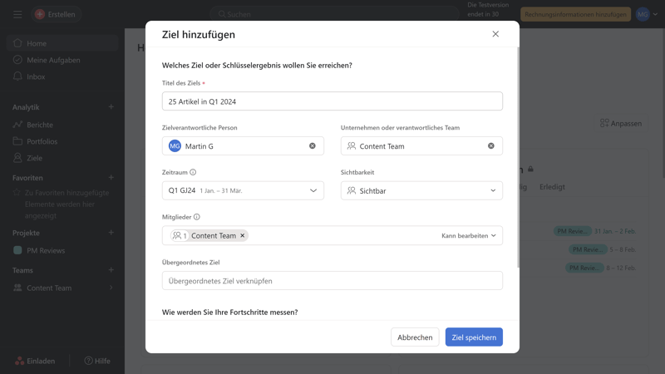Click the Projekte section header

[26, 233]
